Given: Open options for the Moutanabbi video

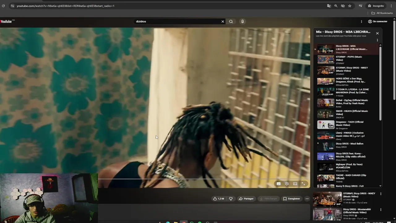Looking at the screenshot, I should pos(381,210).
